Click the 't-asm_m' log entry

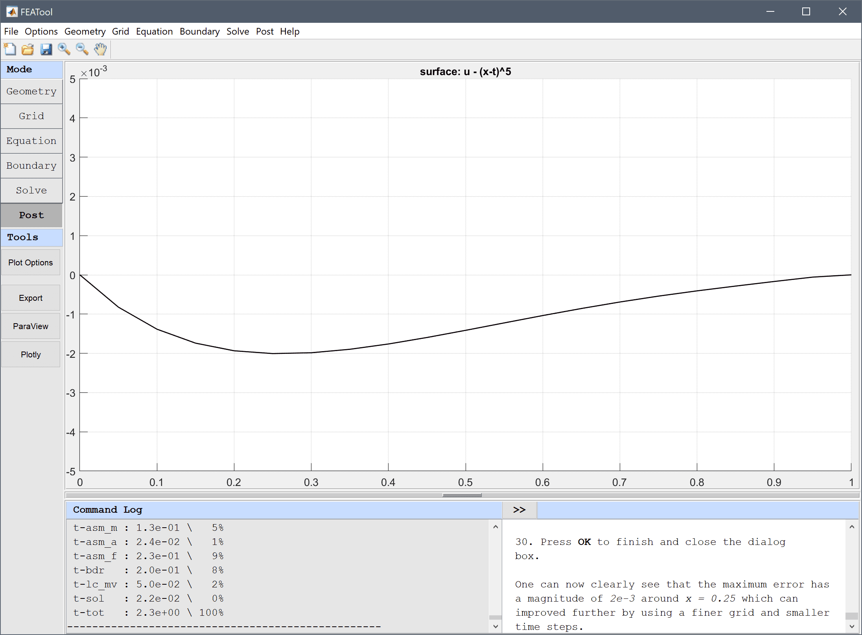[x=148, y=528]
